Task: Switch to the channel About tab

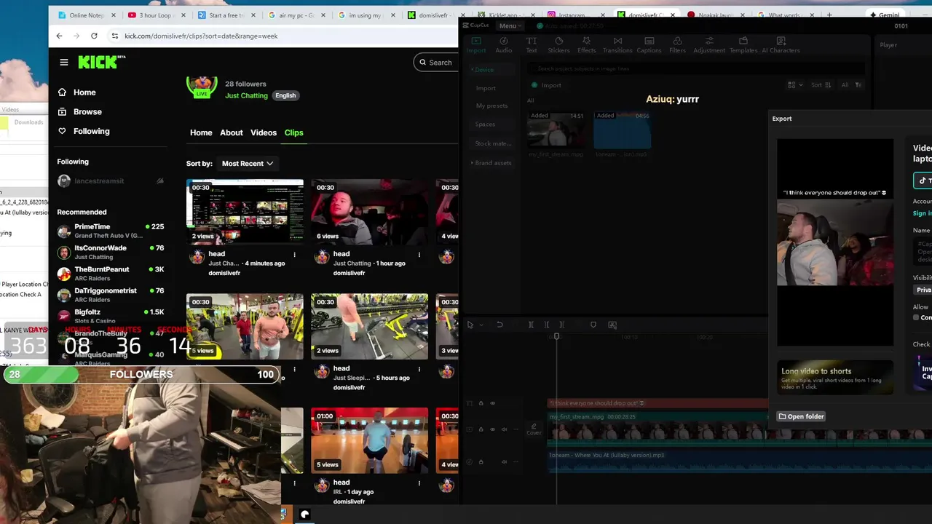Action: coord(232,132)
